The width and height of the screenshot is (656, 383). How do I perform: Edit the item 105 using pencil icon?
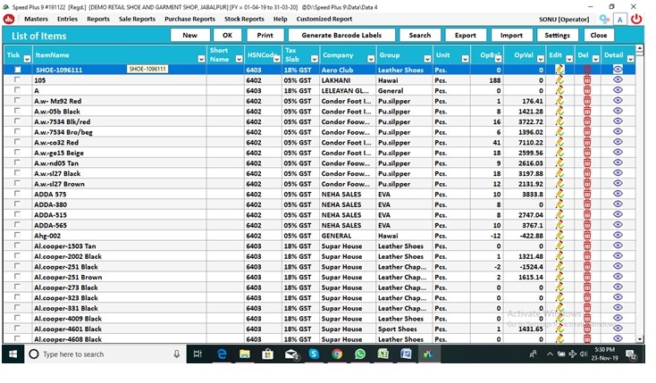tap(559, 79)
